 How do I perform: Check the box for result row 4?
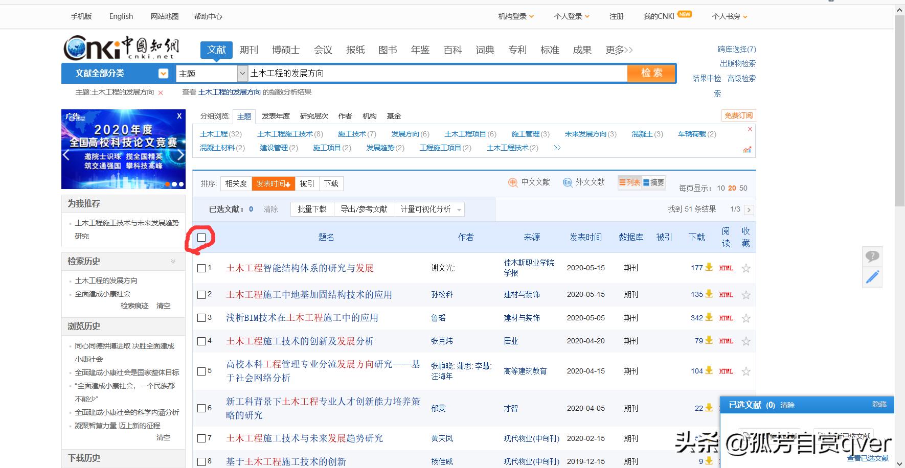(201, 341)
